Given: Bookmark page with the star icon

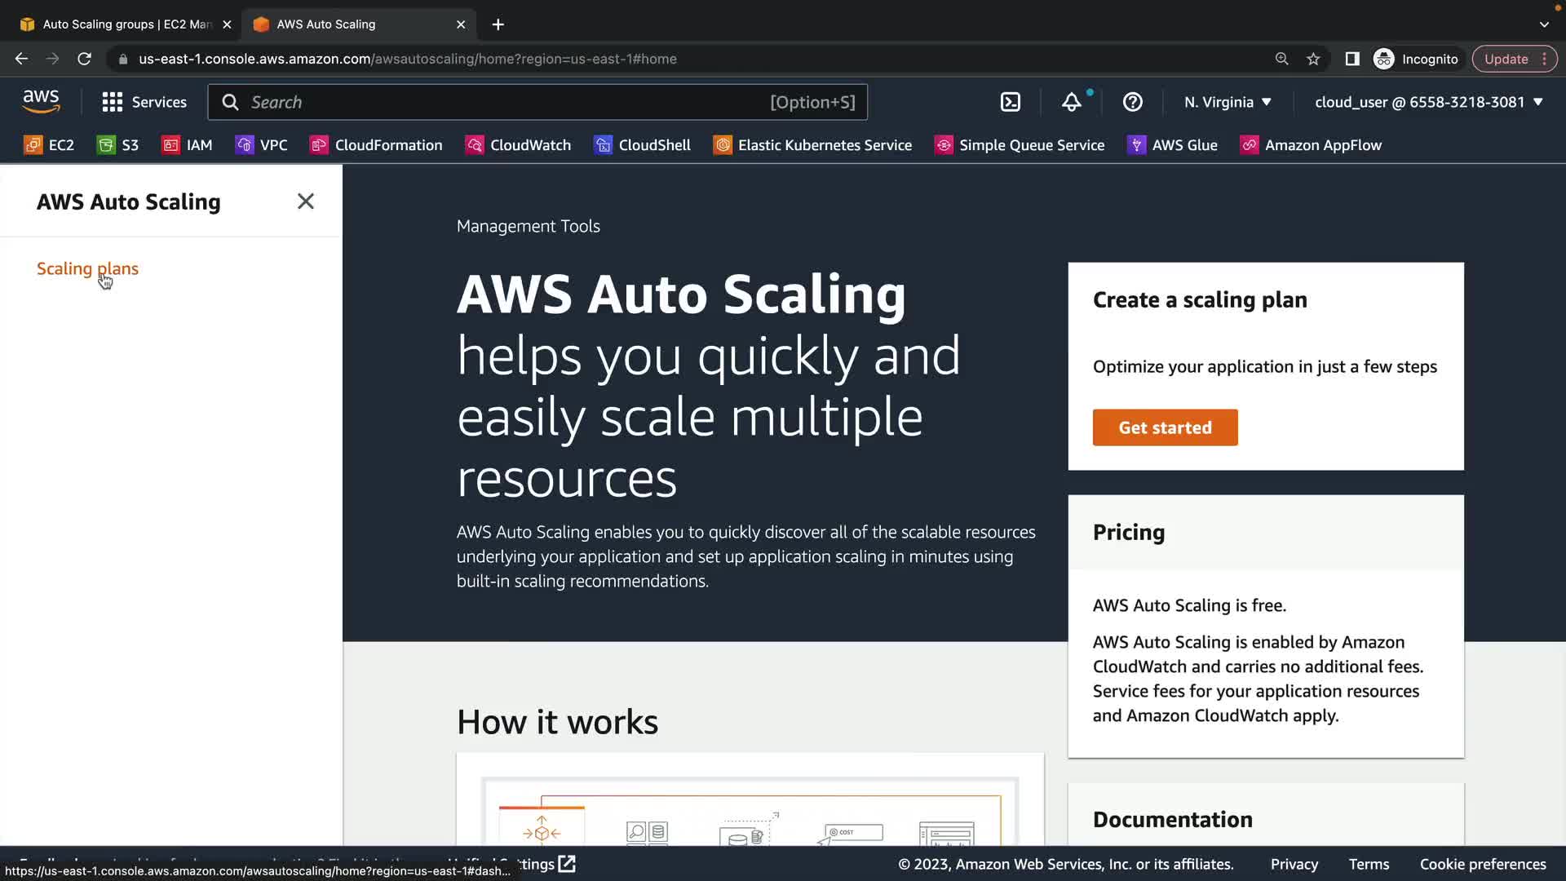Looking at the screenshot, I should [1313, 59].
